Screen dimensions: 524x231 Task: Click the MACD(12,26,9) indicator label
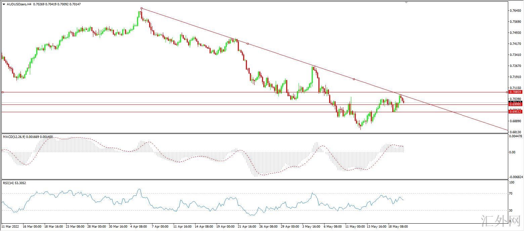(x=14, y=137)
